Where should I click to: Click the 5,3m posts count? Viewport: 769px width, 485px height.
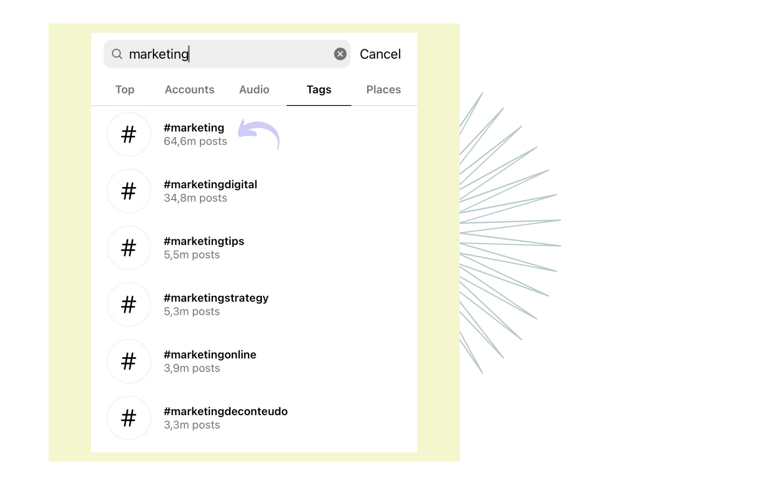coord(192,312)
